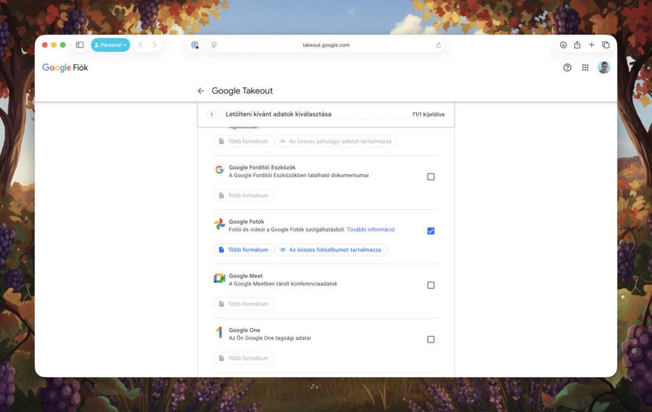Image resolution: width=652 pixels, height=412 pixels.
Task: Toggle Safari sidebar icon
Action: (80, 45)
